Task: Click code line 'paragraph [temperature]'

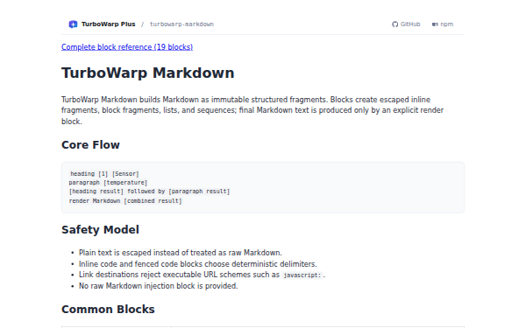Action: coord(108,183)
